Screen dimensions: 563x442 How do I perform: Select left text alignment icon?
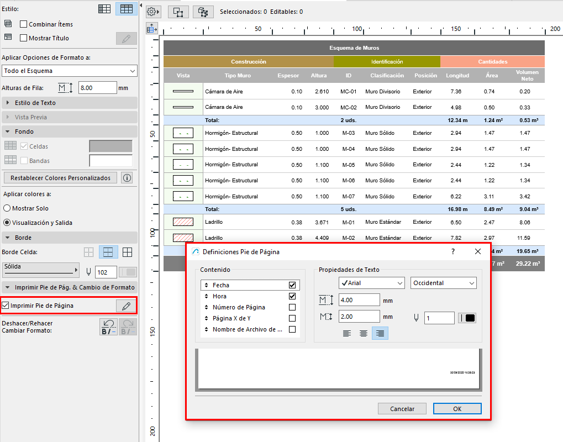[x=347, y=333]
